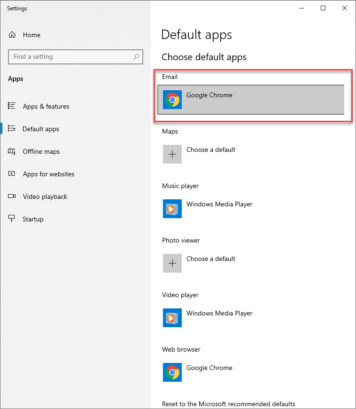Open Startup settings
This screenshot has height=409, width=356.
click(76, 219)
